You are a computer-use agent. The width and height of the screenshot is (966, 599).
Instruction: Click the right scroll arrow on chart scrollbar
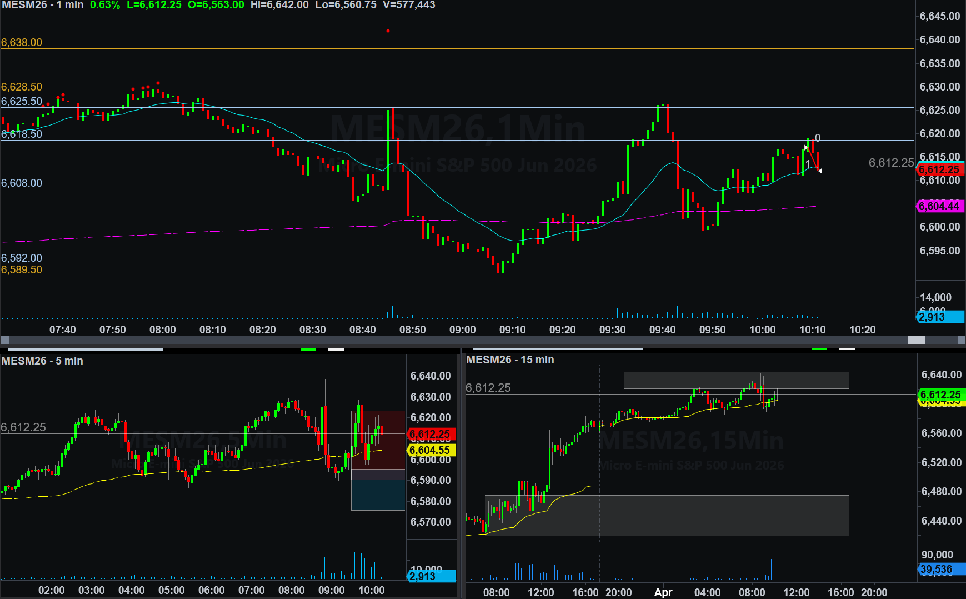coord(961,340)
